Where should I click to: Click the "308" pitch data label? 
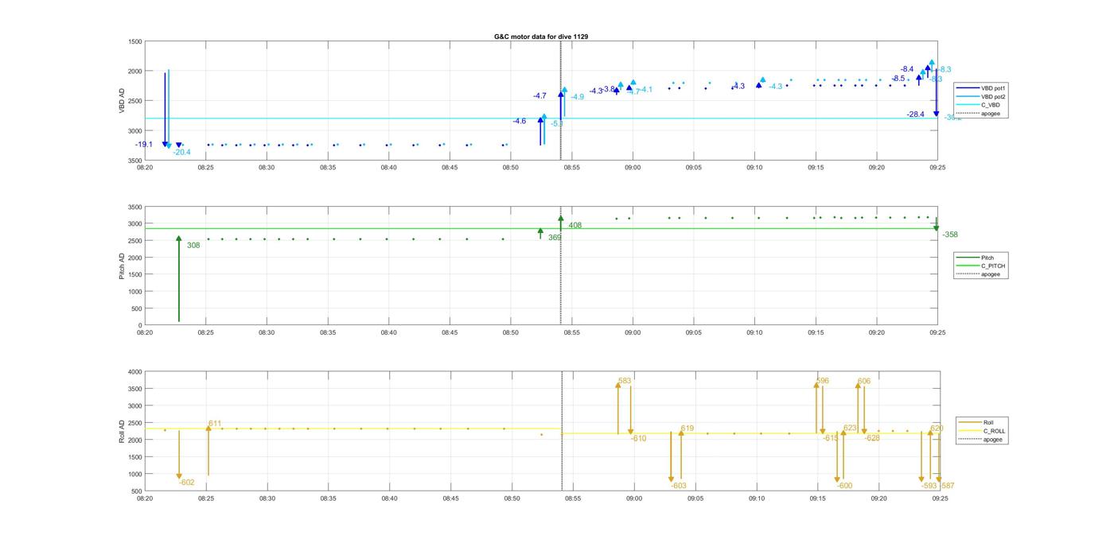coord(193,246)
